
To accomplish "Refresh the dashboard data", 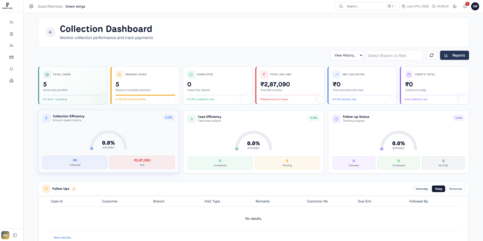I will pyautogui.click(x=432, y=55).
